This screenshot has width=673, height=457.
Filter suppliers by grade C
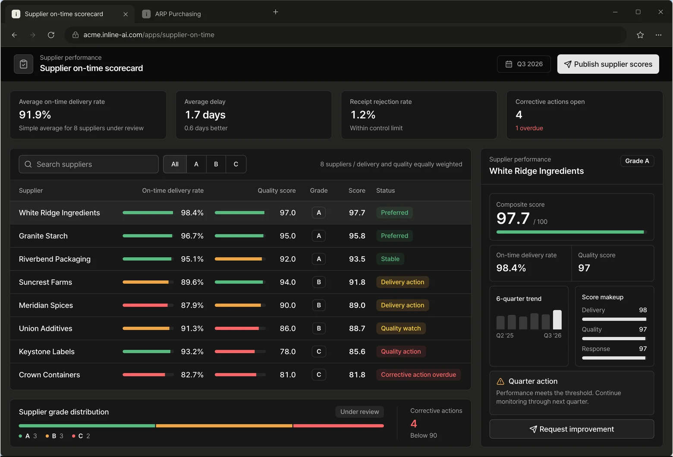pyautogui.click(x=236, y=164)
